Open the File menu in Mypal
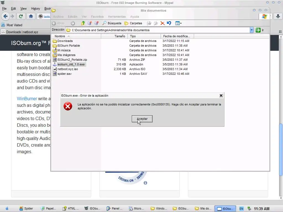This screenshot has width=283, height=212. coord(4,9)
